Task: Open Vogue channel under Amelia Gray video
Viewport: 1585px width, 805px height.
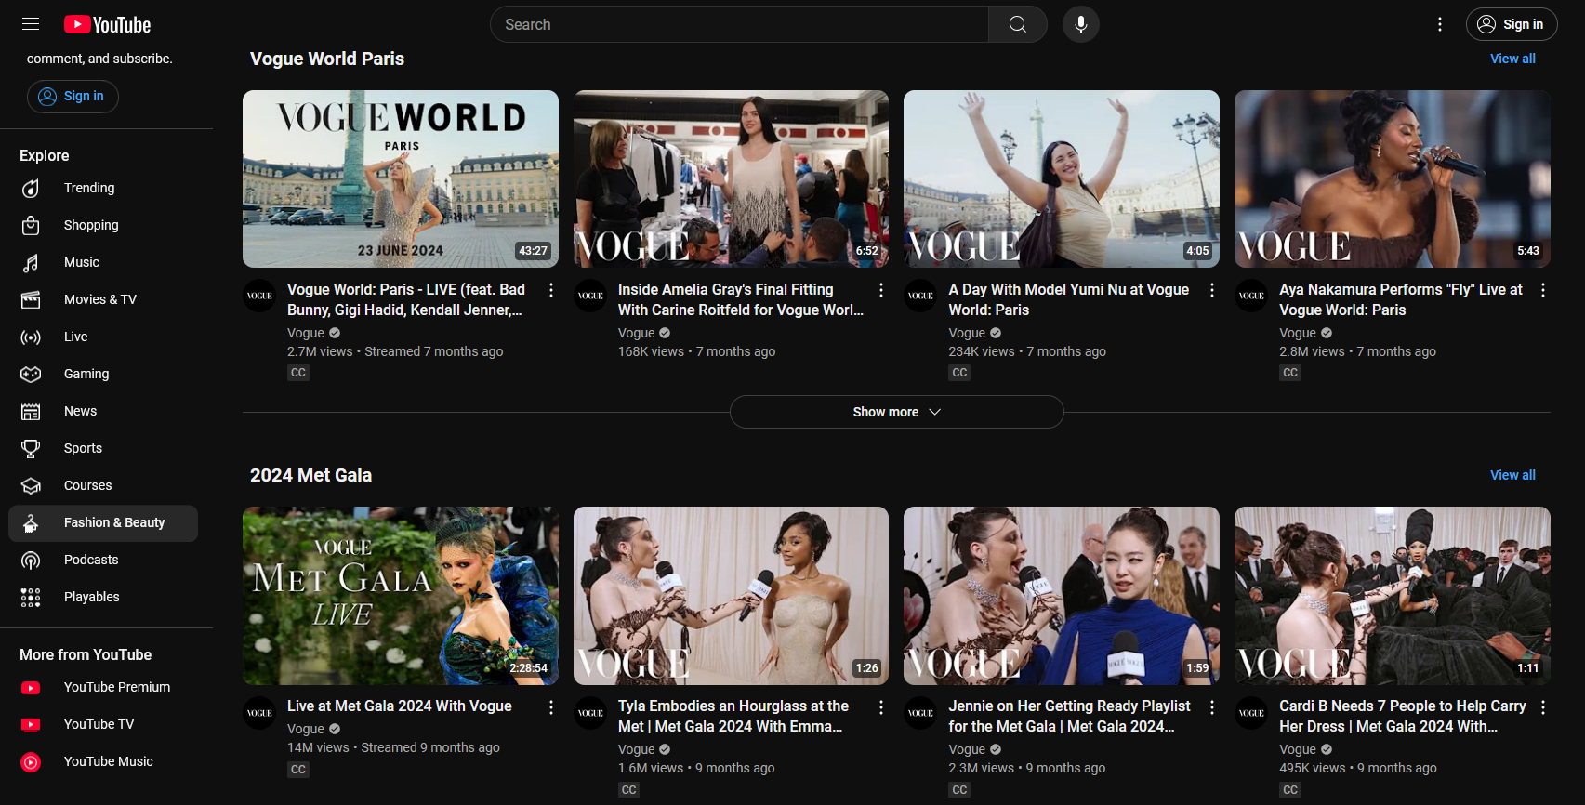Action: pos(637,333)
